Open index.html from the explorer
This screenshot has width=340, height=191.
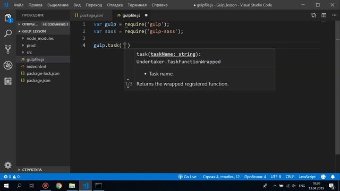tap(44, 66)
